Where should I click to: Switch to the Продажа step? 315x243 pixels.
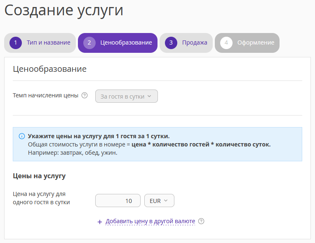point(186,43)
